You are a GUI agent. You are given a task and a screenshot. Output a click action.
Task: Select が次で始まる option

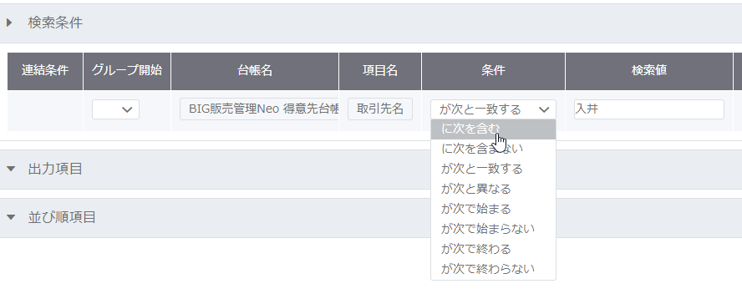click(493, 209)
